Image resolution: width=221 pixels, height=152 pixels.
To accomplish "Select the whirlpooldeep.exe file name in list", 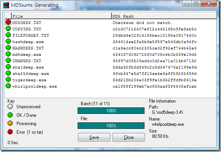I will pyautogui.click(x=35, y=86).
